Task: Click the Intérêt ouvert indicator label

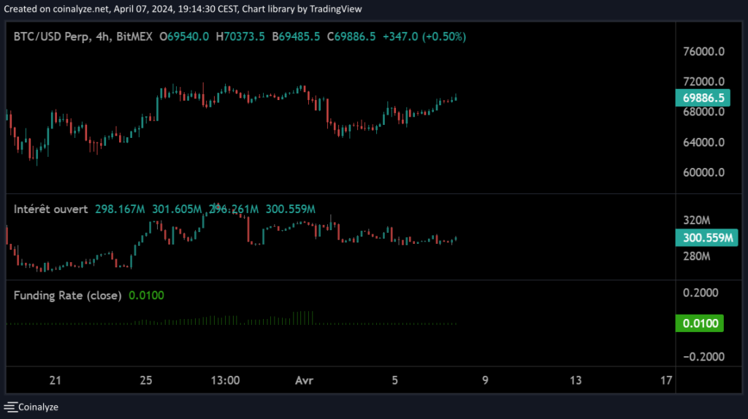Action: 50,209
